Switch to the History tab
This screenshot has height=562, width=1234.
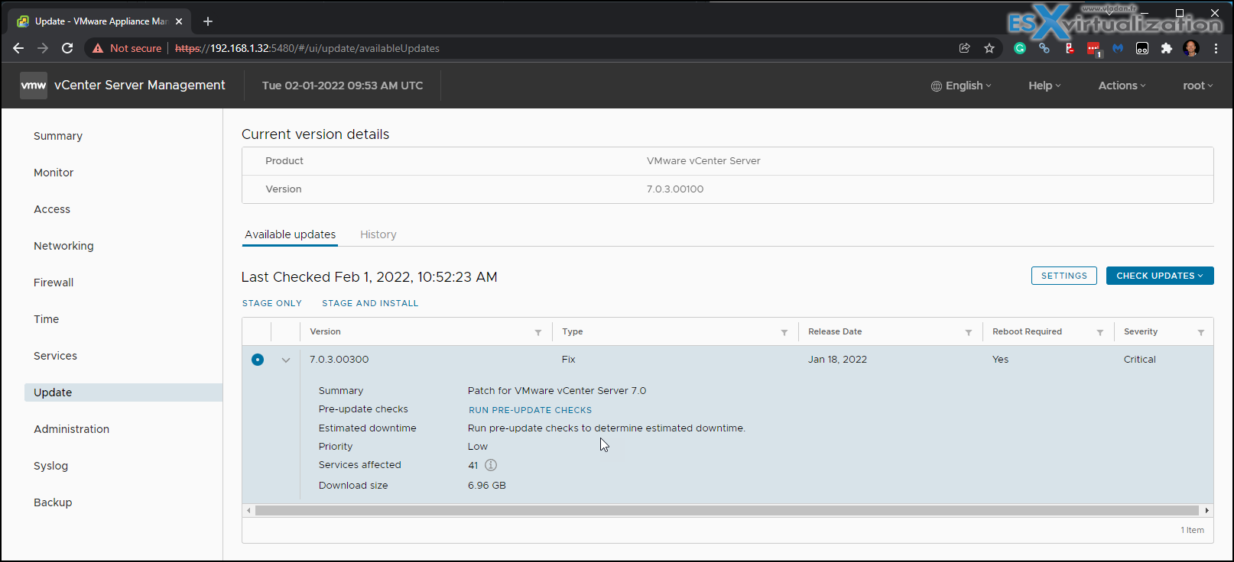click(x=378, y=234)
